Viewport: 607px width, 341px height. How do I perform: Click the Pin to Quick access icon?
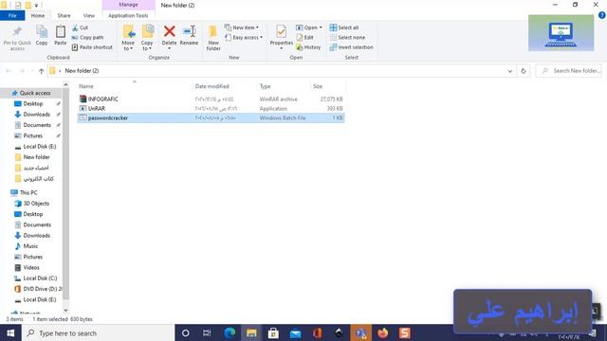[17, 32]
